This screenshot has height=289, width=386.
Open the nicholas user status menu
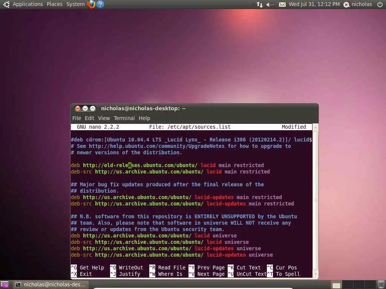tap(358, 4)
